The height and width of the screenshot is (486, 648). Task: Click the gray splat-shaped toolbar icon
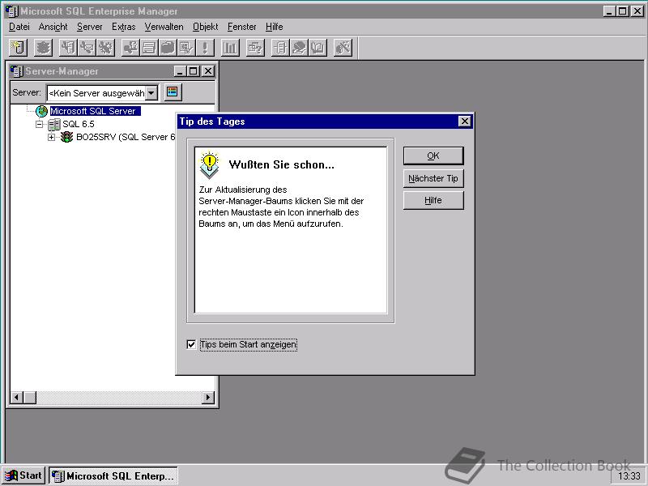pos(44,48)
